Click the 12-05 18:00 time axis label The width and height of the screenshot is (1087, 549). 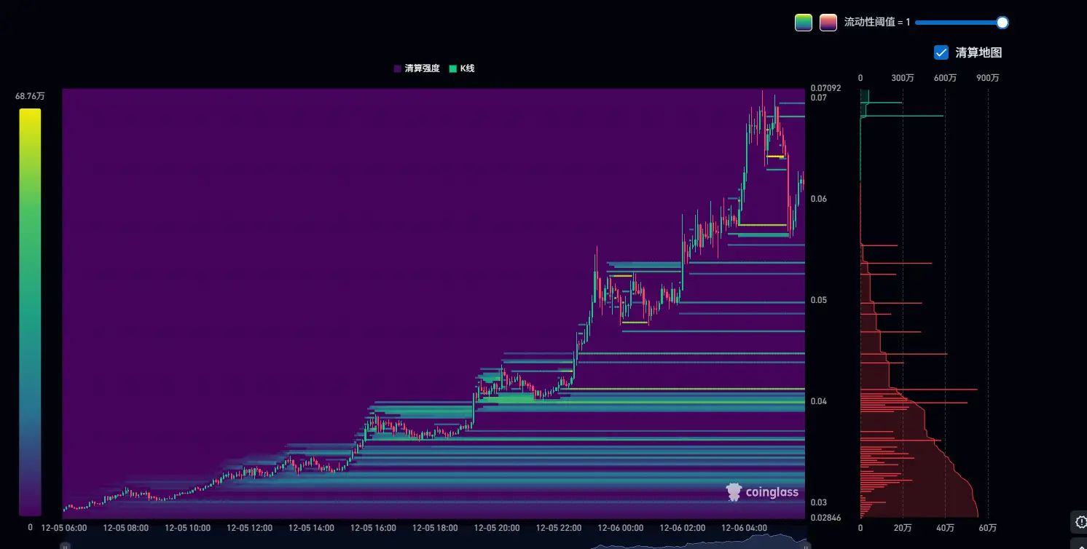coord(436,528)
